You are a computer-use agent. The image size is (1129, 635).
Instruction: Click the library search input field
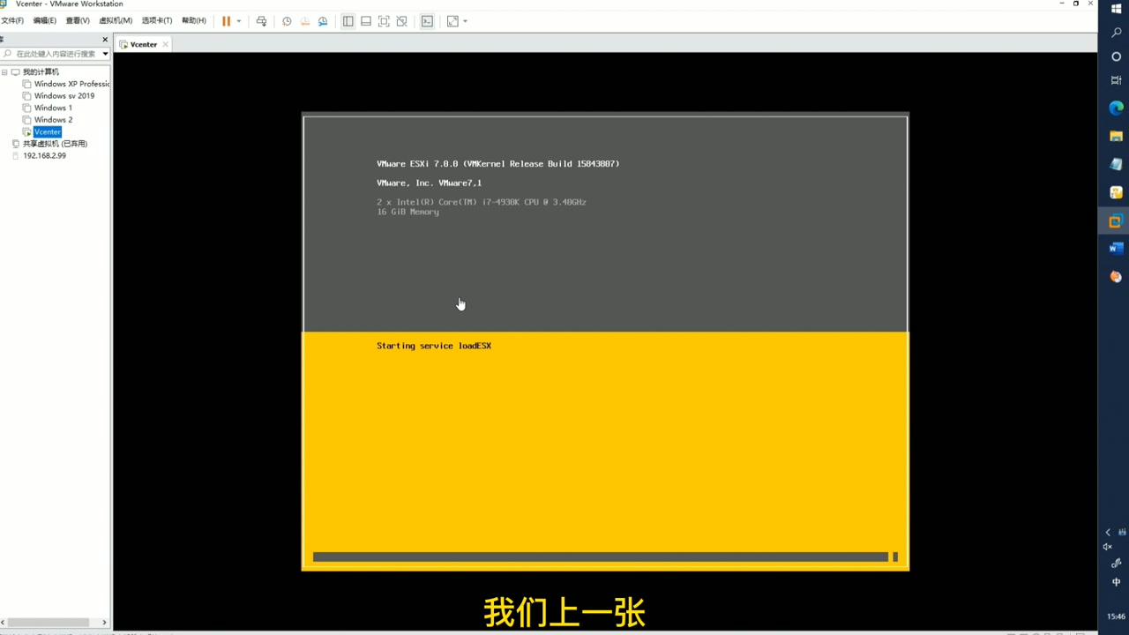(53, 54)
